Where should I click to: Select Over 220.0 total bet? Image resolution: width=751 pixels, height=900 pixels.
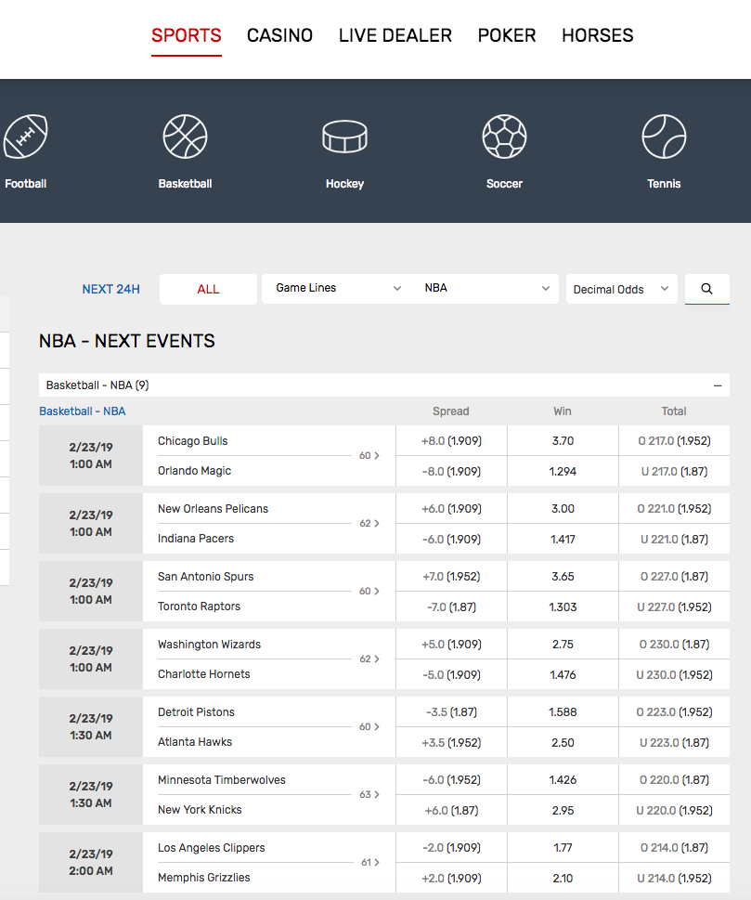[674, 779]
